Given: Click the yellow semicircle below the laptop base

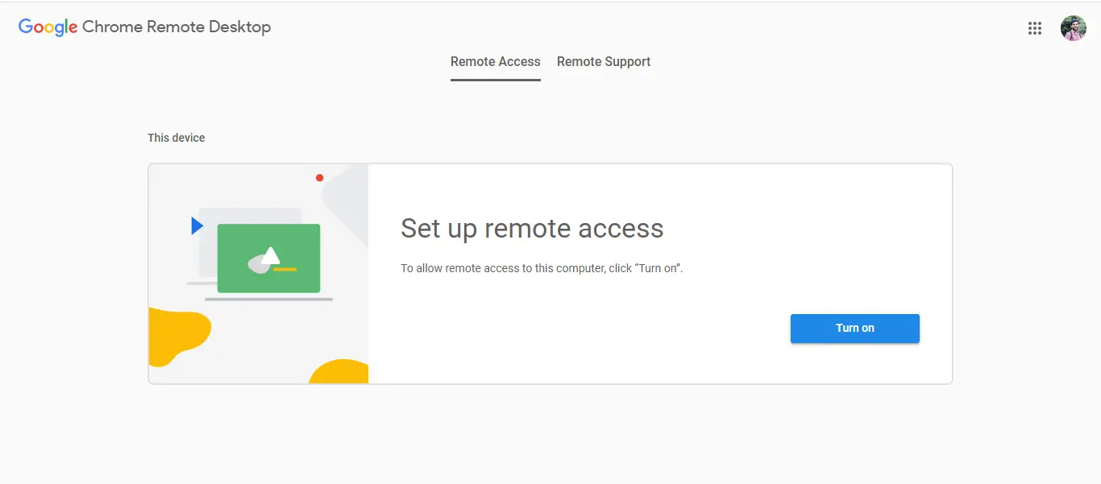Looking at the screenshot, I should tap(339, 371).
